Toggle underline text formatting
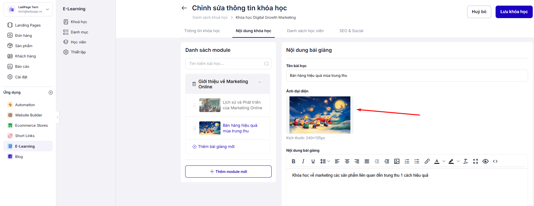 tap(313, 161)
